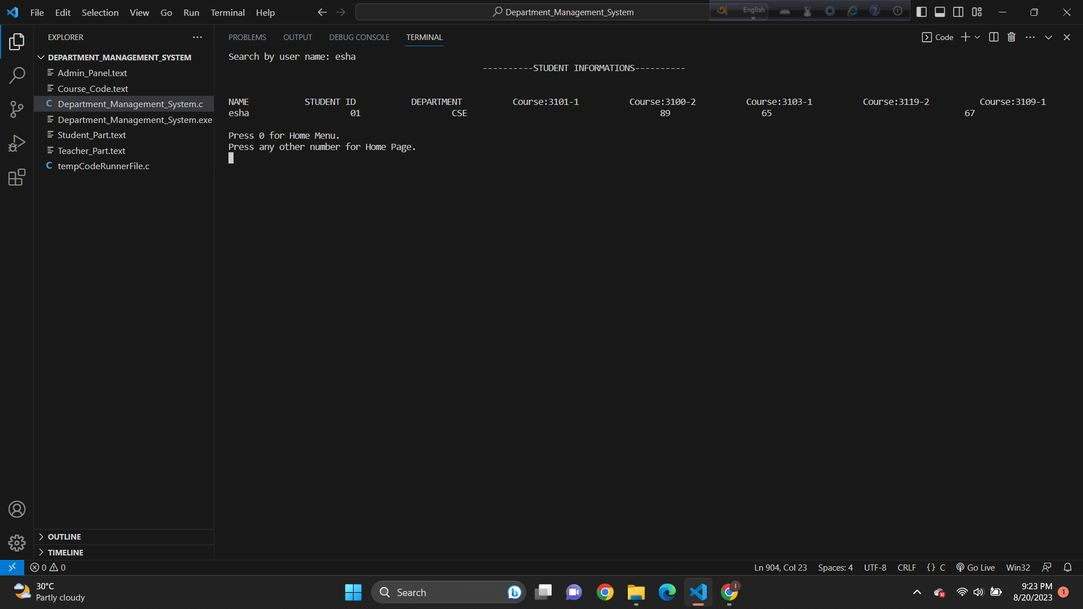Open the Explorer sidebar icon

point(16,41)
